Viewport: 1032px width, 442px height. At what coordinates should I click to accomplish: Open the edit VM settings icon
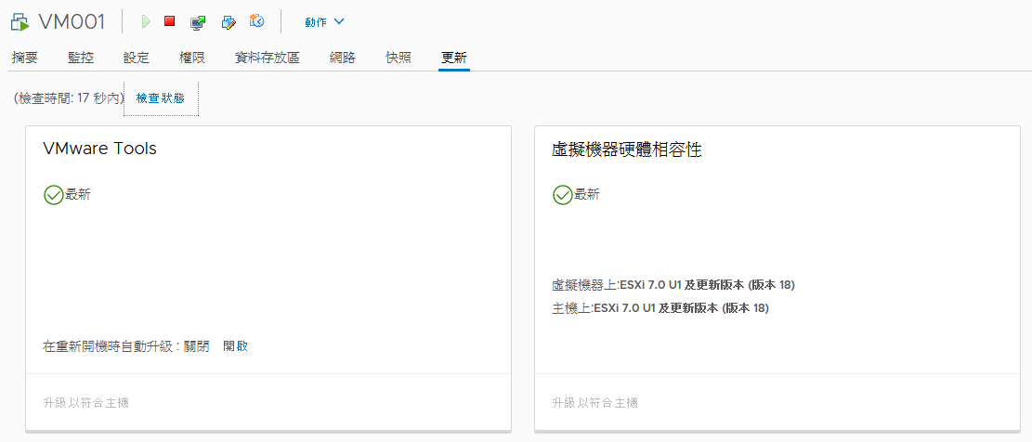[x=229, y=22]
